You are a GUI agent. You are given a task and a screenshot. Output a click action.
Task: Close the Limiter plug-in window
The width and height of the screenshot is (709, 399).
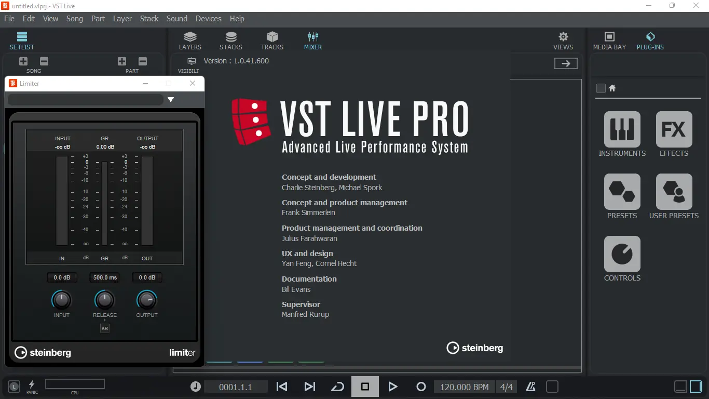pyautogui.click(x=193, y=83)
